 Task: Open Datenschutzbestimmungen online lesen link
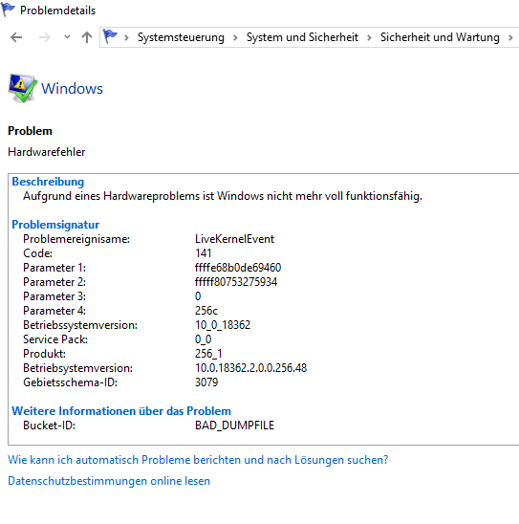click(109, 481)
